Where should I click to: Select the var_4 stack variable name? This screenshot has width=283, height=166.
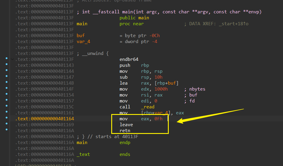83,42
